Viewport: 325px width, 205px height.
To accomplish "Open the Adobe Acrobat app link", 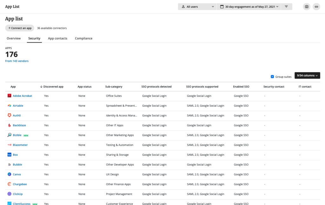I will 23,96.
